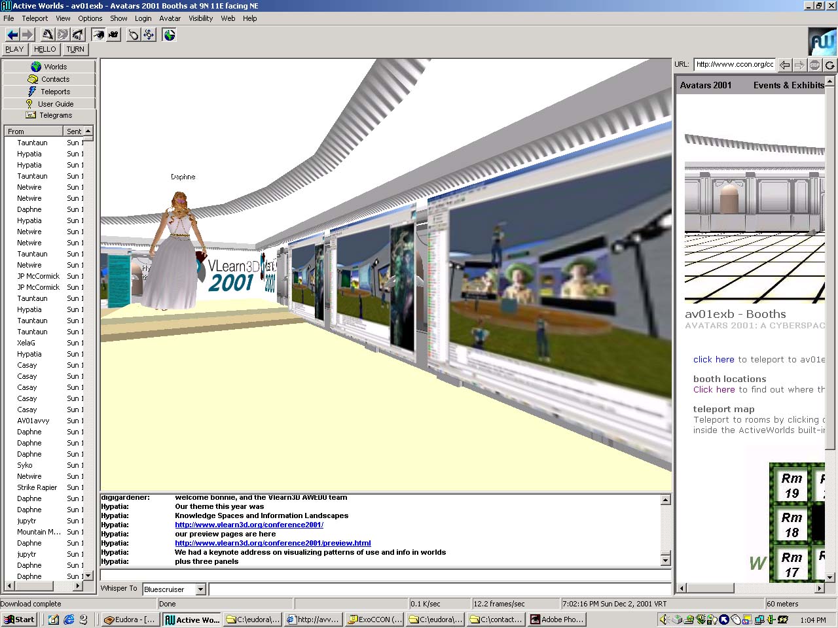Open the Avatar menu

[x=170, y=18]
